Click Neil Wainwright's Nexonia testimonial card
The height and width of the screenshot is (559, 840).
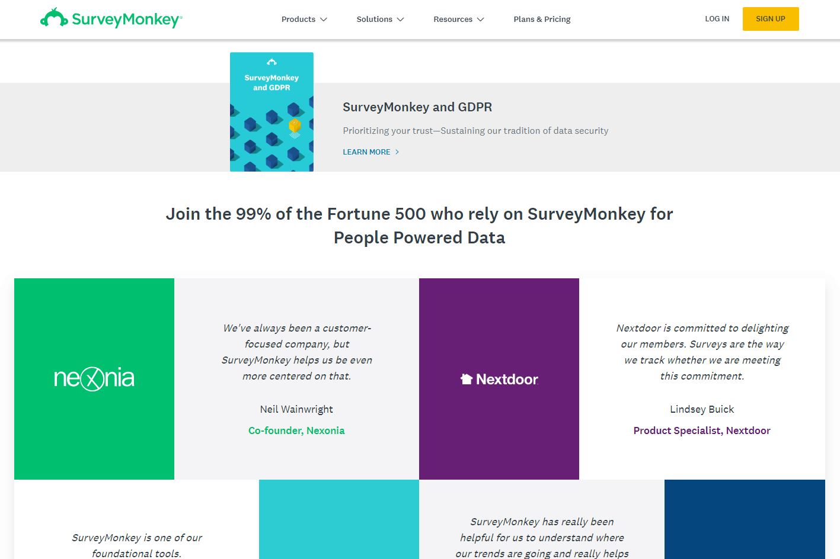(x=296, y=379)
